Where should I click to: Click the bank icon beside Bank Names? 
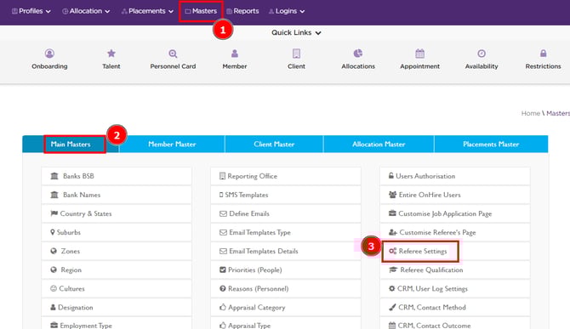pyautogui.click(x=54, y=195)
